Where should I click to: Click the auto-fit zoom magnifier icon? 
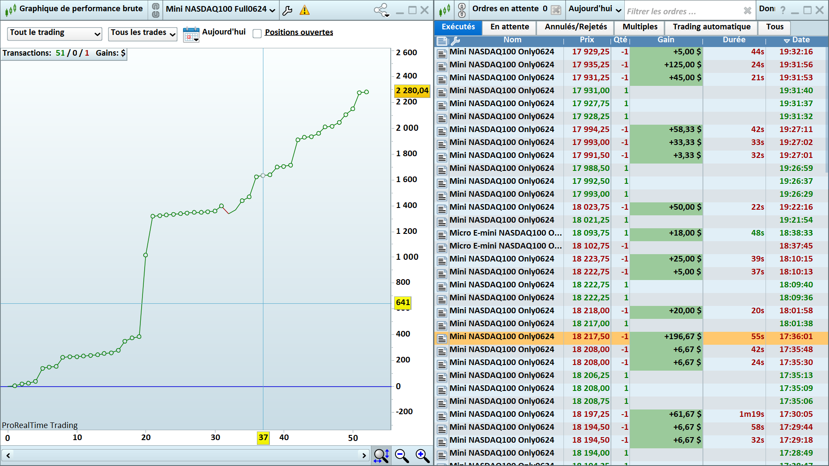381,456
